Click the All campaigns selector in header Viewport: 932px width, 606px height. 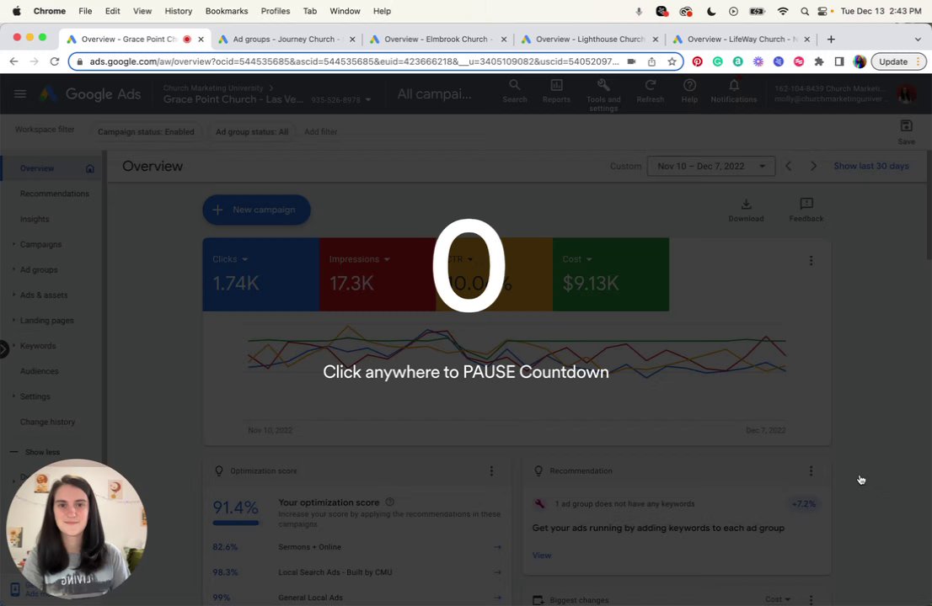435,93
